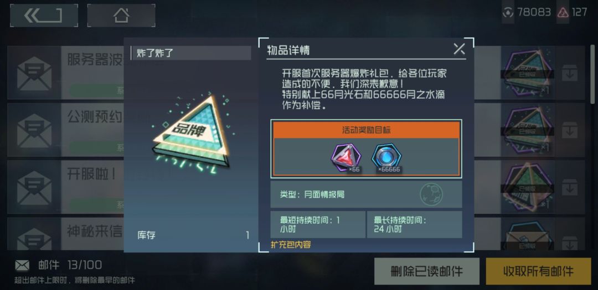The image size is (598, 290).
Task: Click the moon emblem beside 月面情报局
Action: pyautogui.click(x=431, y=194)
